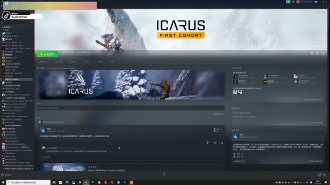
Task: Select DEATHLOOP in the library list
Action: click(10, 129)
